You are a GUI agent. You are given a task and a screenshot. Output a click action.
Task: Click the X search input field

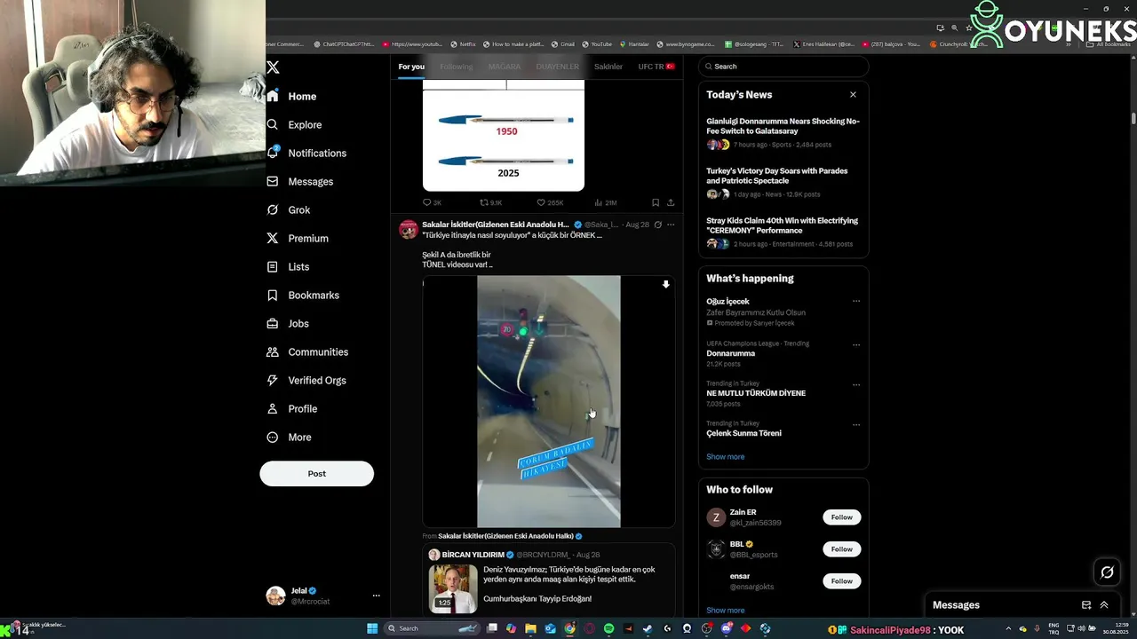[x=783, y=67]
